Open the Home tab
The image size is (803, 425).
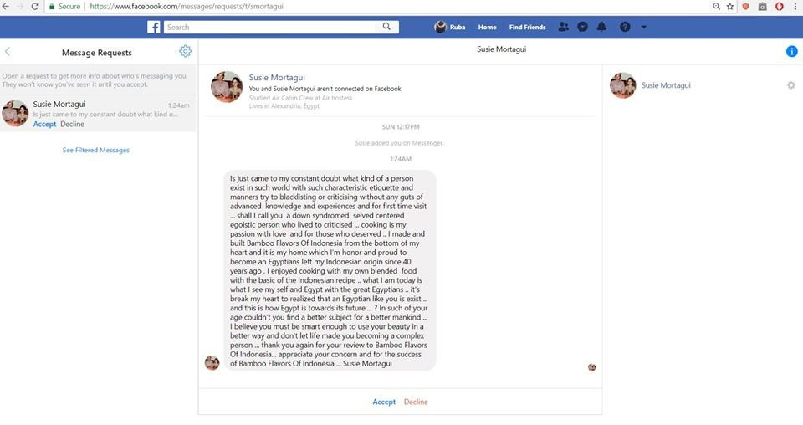(487, 27)
